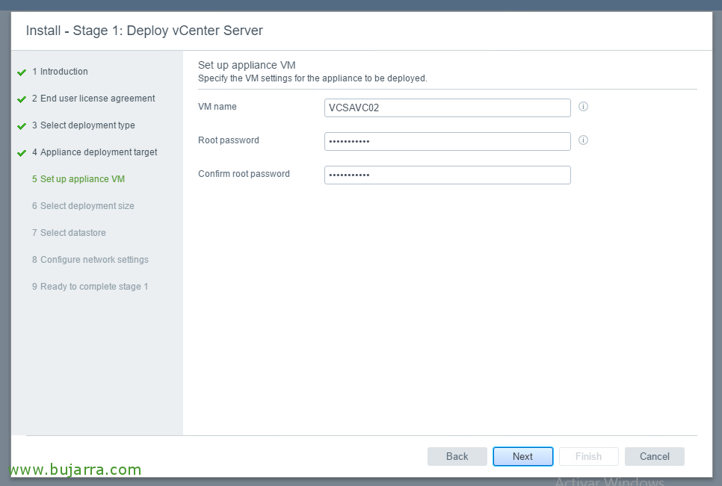Click the checkmark beside Select deployment type
The width and height of the screenshot is (722, 486).
click(22, 126)
